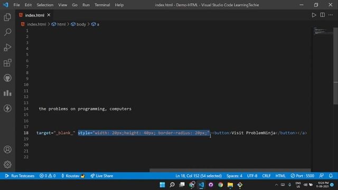Open the File menu
Screen dimensions: 338x190
[16, 5]
